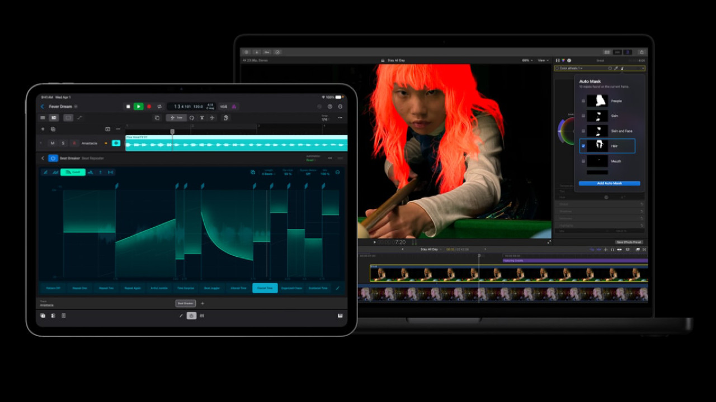Show the keyboard icon at bottom right
This screenshot has height=402, width=716.
(x=340, y=316)
